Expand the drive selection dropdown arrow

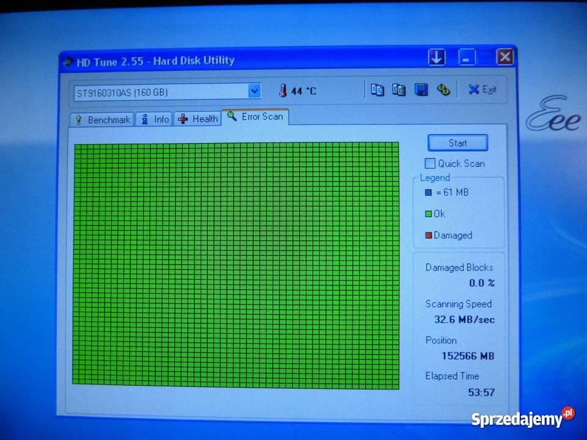click(x=254, y=92)
